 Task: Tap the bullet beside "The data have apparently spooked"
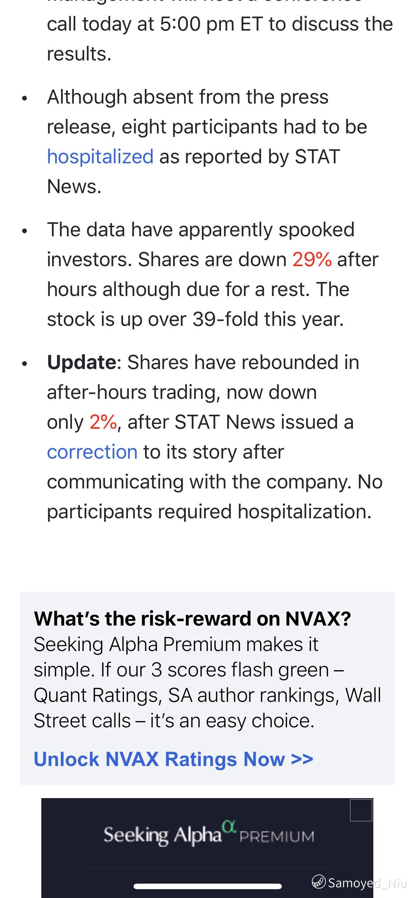click(x=25, y=232)
